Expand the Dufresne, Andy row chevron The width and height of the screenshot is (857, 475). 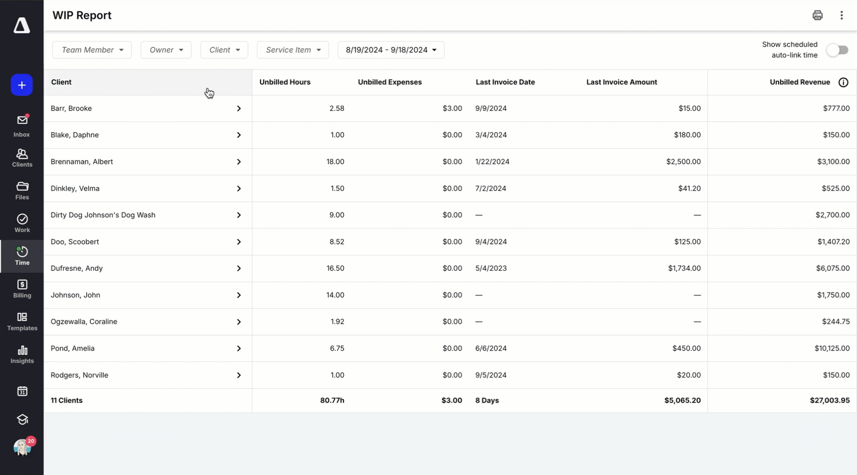pos(239,268)
